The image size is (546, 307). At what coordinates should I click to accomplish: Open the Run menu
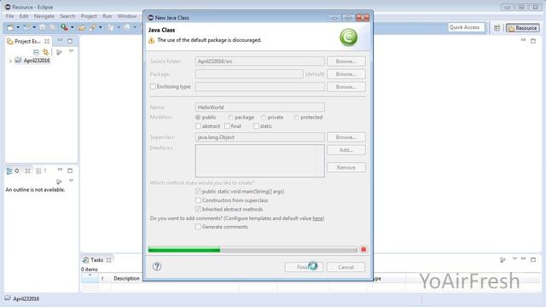click(107, 16)
